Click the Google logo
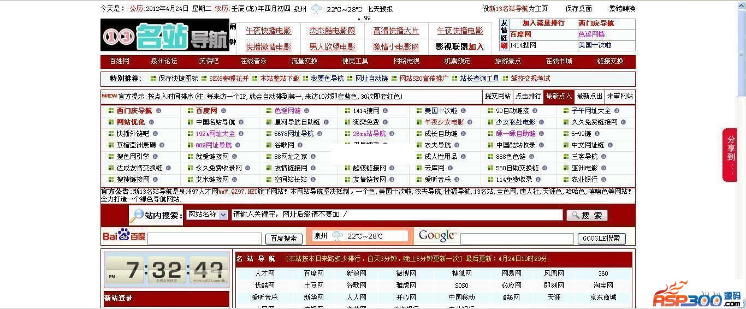 (x=437, y=235)
